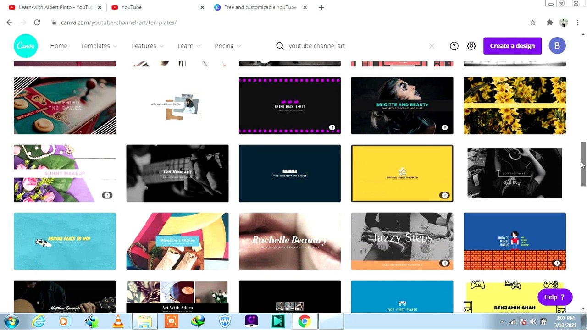Choose Rachelle Beauty template
The width and height of the screenshot is (587, 330).
tap(290, 241)
